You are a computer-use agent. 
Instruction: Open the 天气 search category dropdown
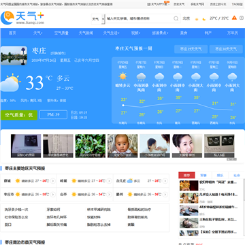click(98, 19)
